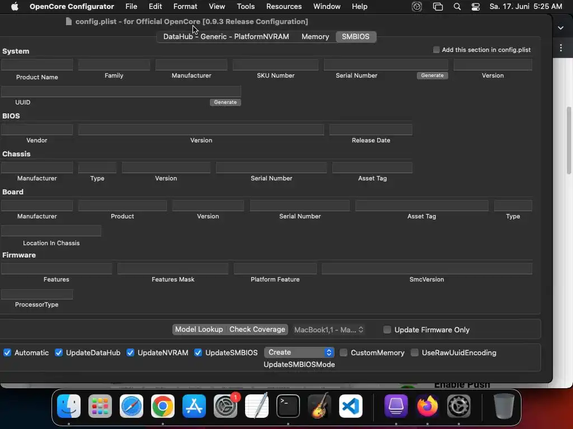Switch to the Memory tab

pos(315,36)
